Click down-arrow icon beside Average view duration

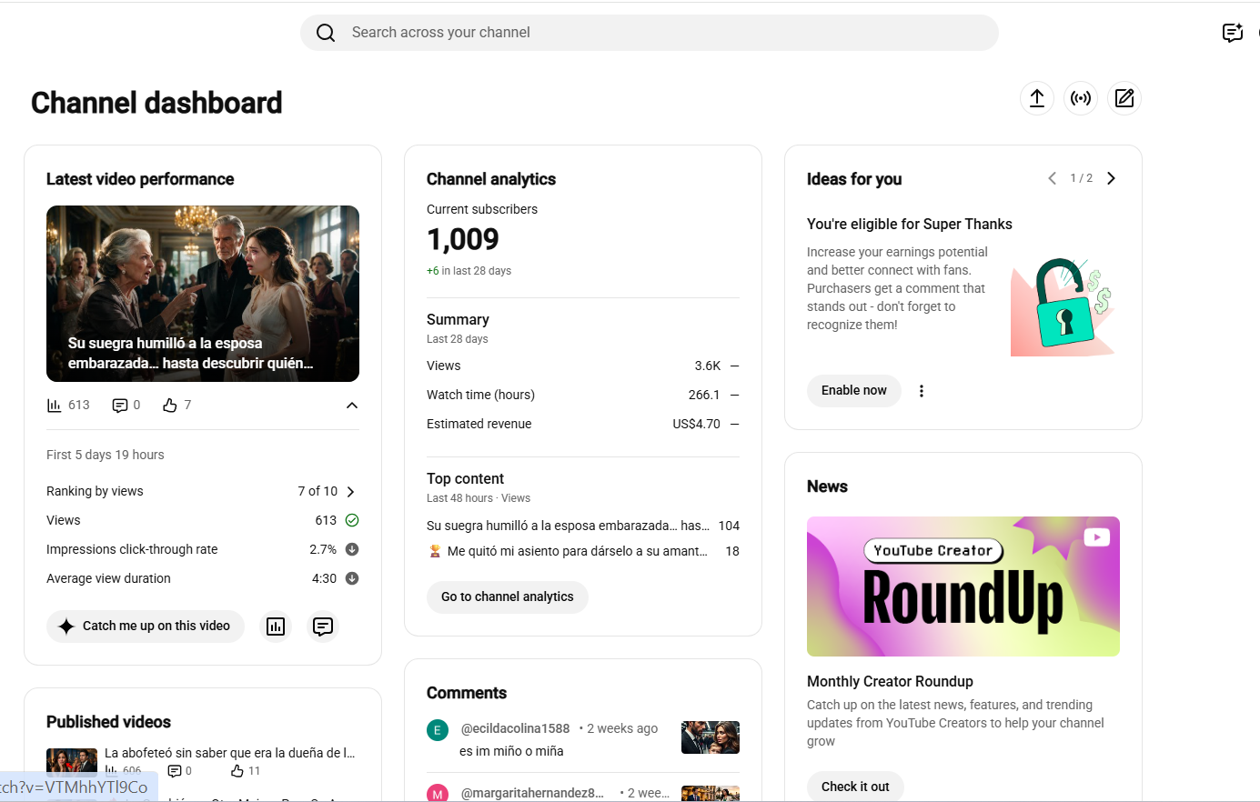click(x=352, y=578)
